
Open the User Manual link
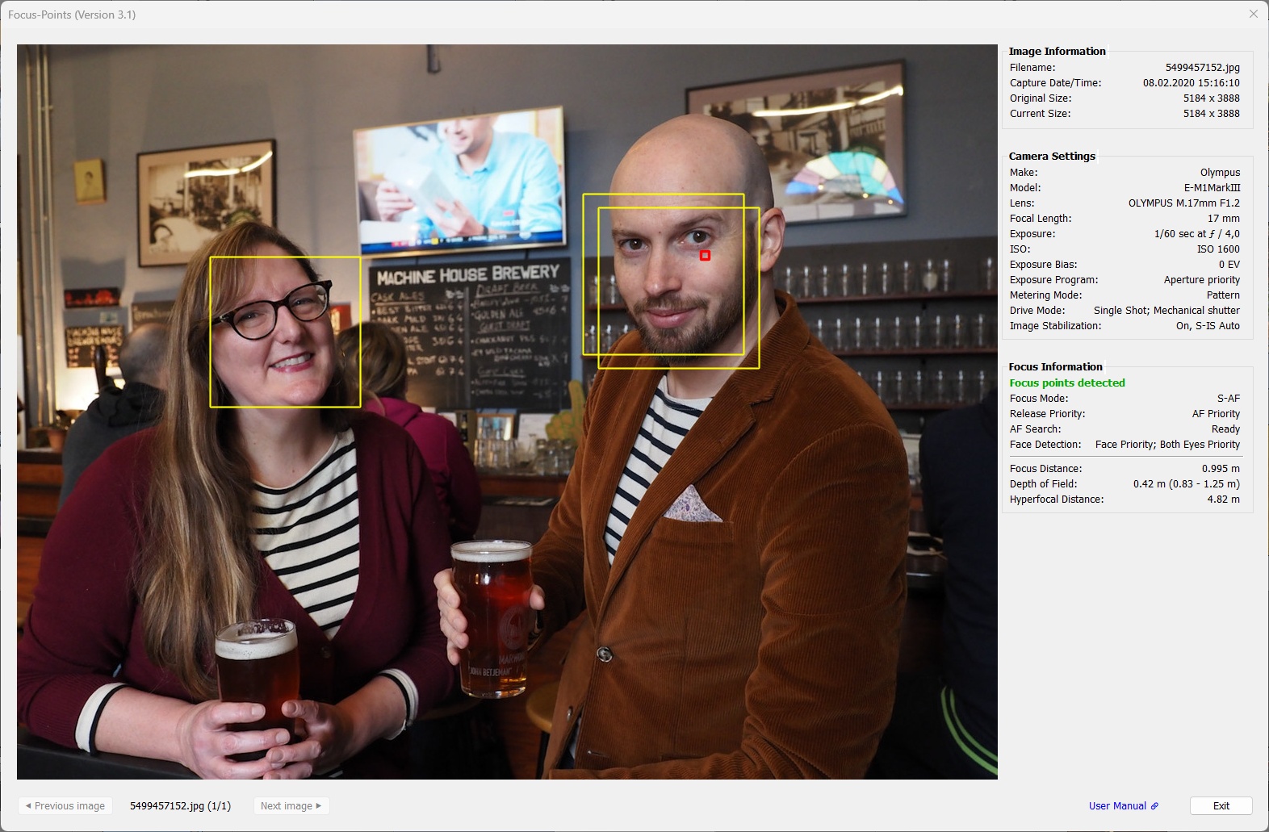tap(1116, 806)
